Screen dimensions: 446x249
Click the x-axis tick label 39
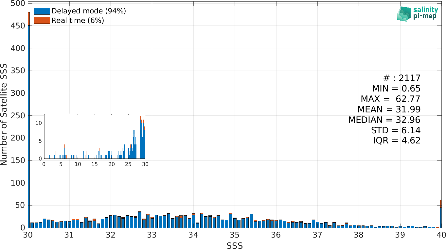(400, 234)
